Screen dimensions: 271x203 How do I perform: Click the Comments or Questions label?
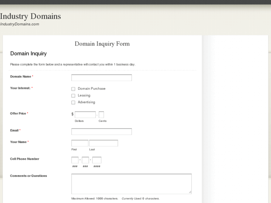click(x=29, y=176)
